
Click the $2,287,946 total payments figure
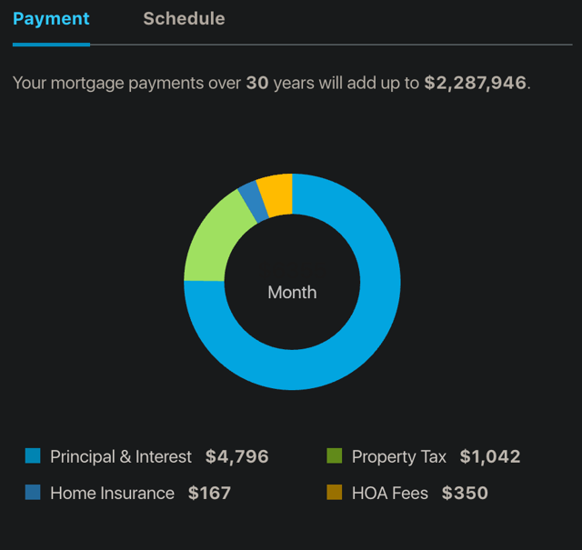(x=476, y=83)
